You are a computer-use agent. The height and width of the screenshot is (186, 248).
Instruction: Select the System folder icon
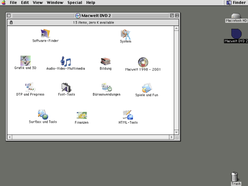[126, 34]
